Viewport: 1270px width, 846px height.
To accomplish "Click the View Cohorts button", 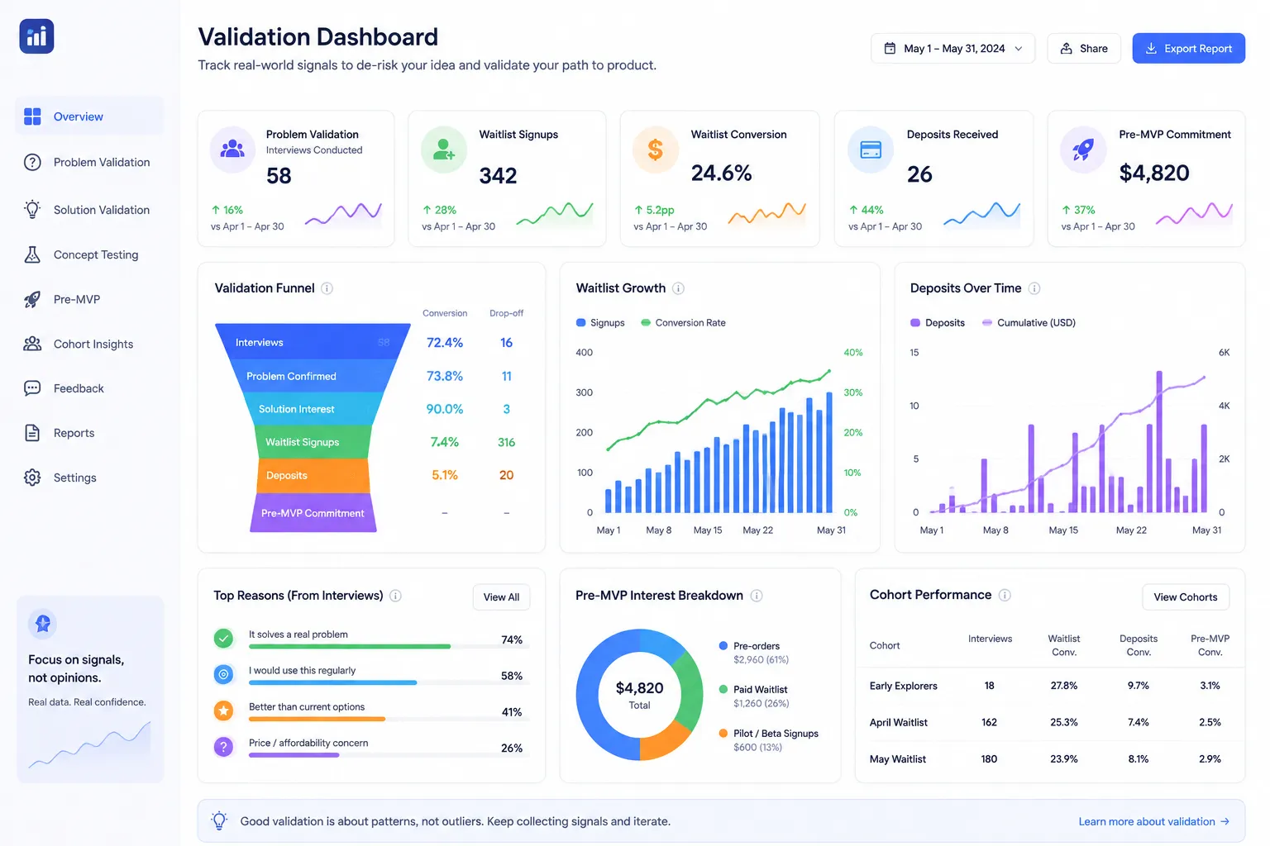I will (x=1186, y=597).
